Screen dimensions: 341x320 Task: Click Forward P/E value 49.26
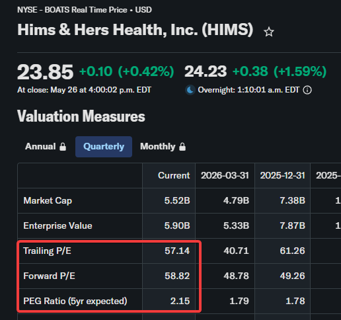(293, 276)
